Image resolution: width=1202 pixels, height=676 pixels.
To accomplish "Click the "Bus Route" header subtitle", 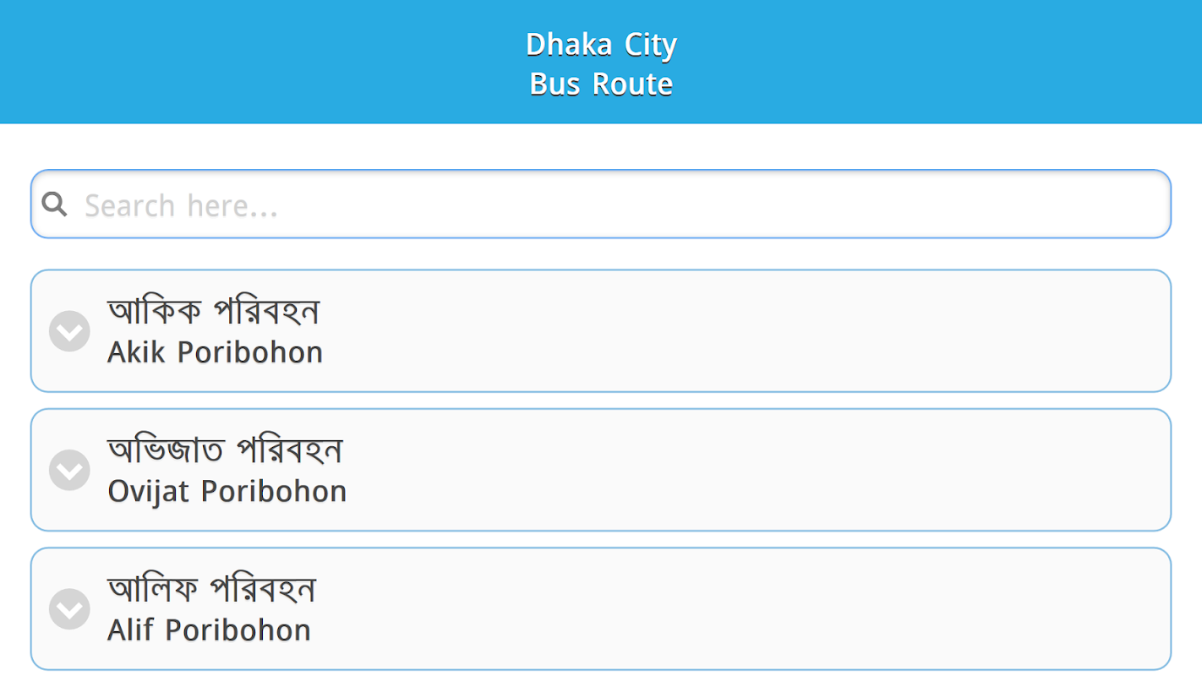I will click(601, 84).
